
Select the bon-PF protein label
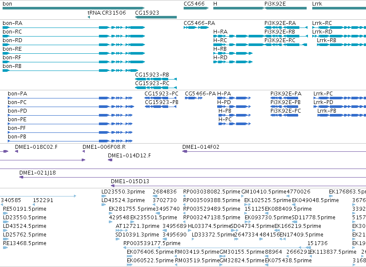tap(17, 129)
